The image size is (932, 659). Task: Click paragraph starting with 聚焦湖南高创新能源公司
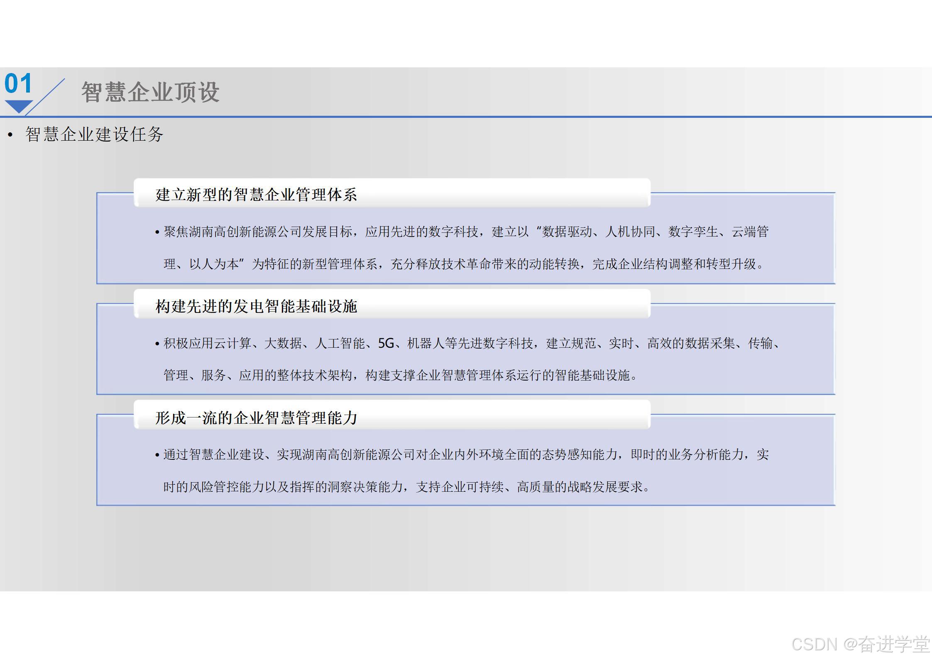[x=466, y=232]
